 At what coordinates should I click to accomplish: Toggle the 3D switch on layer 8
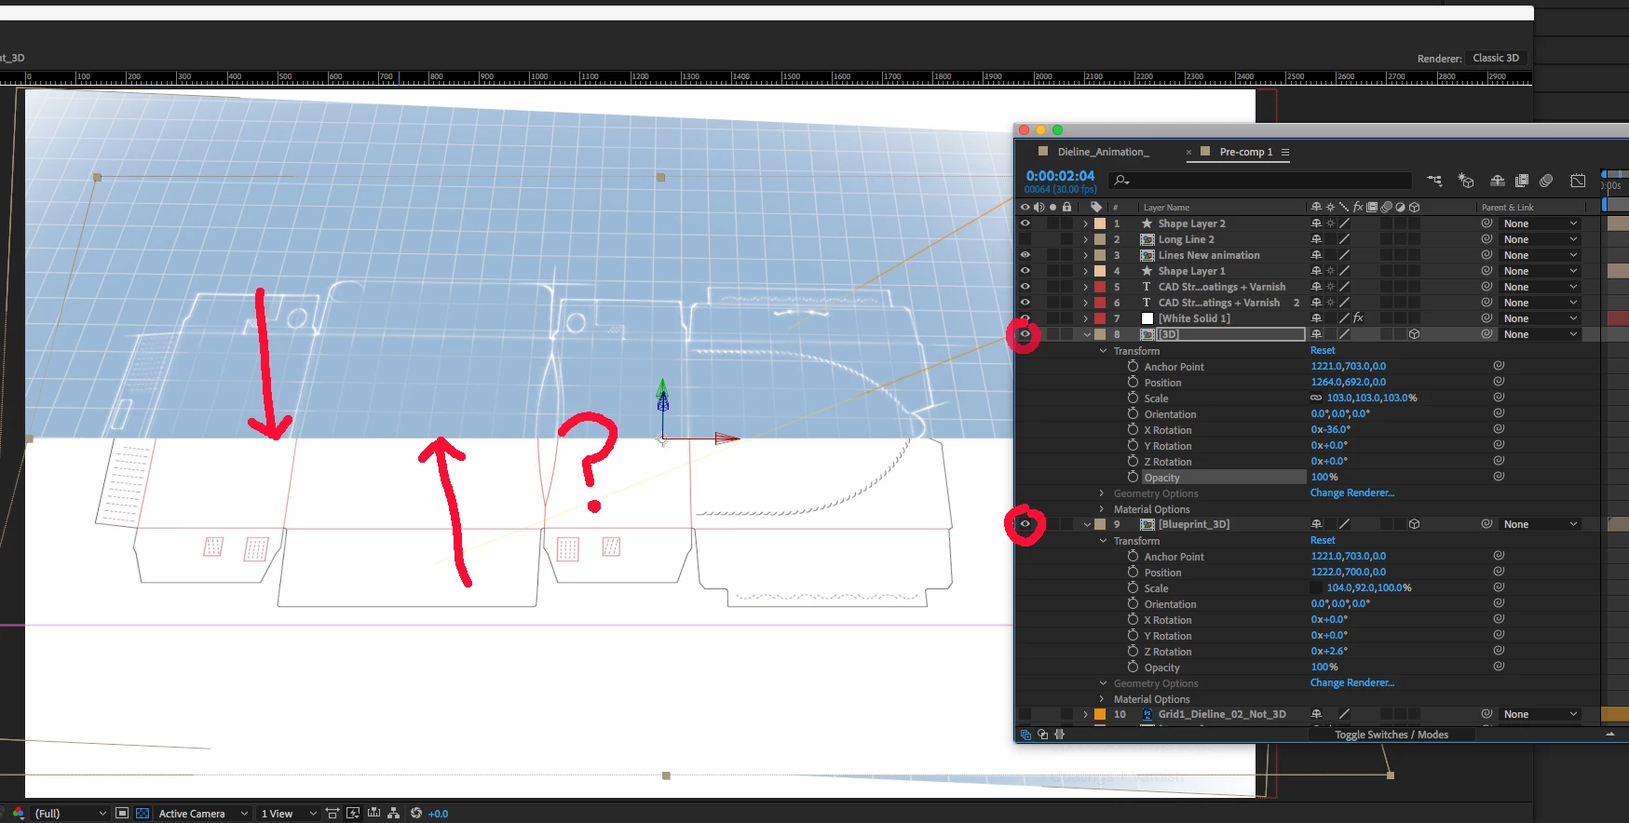coord(1414,334)
